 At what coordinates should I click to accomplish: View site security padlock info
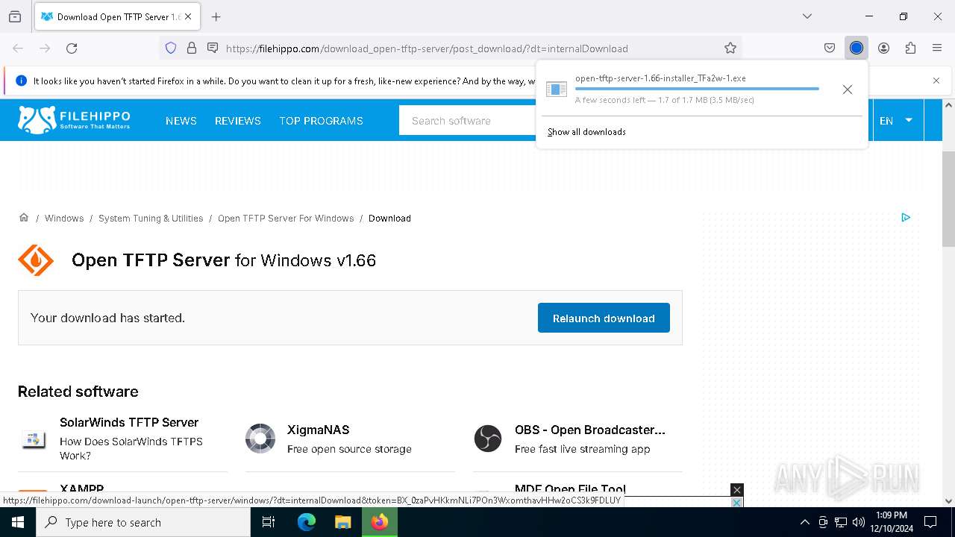coord(192,48)
